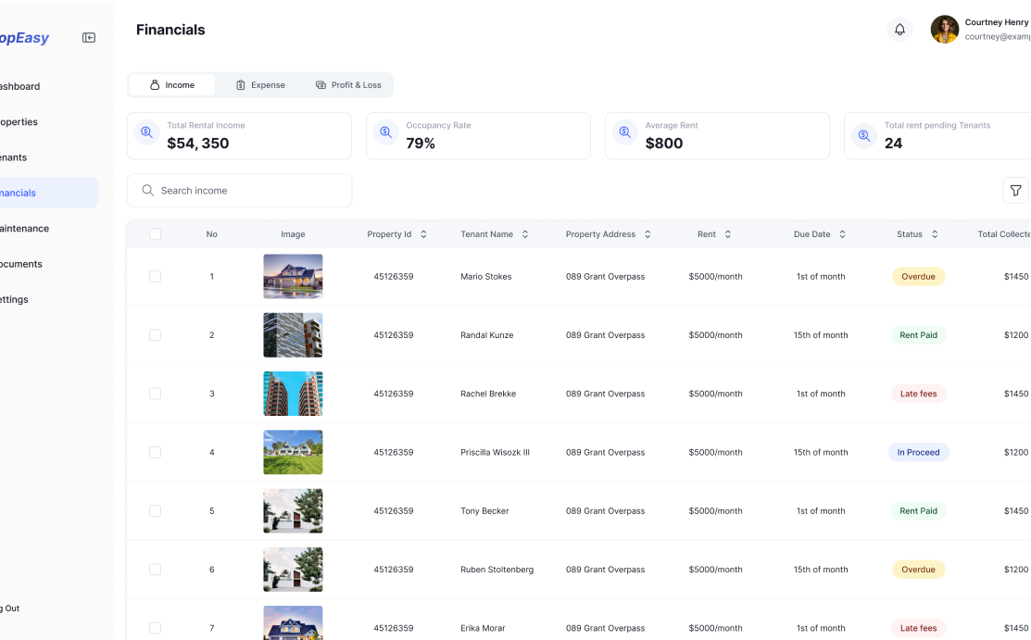Open Dashboard in the sidebar
Viewport: 1031px width, 640px height.
click(19, 86)
